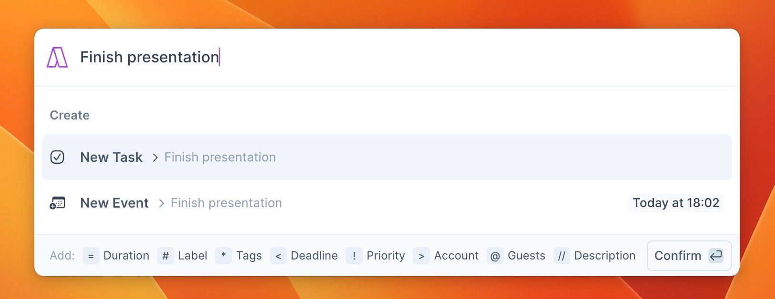This screenshot has height=299, width=775.
Task: Click the equals sign Duration shortcut icon
Action: point(91,256)
